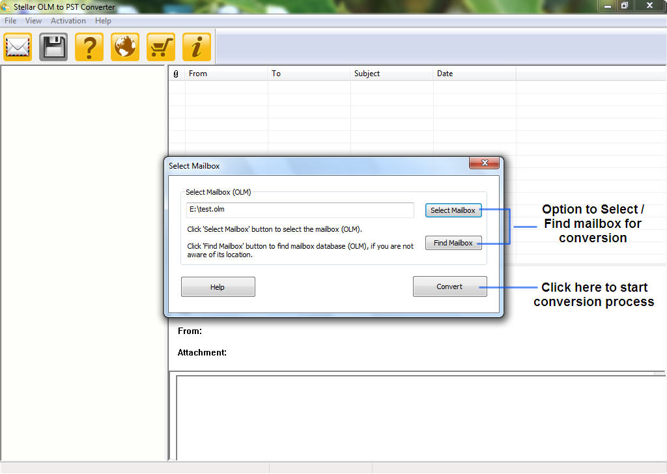Sort by the Subject column header
The image size is (667, 474).
[x=391, y=74]
